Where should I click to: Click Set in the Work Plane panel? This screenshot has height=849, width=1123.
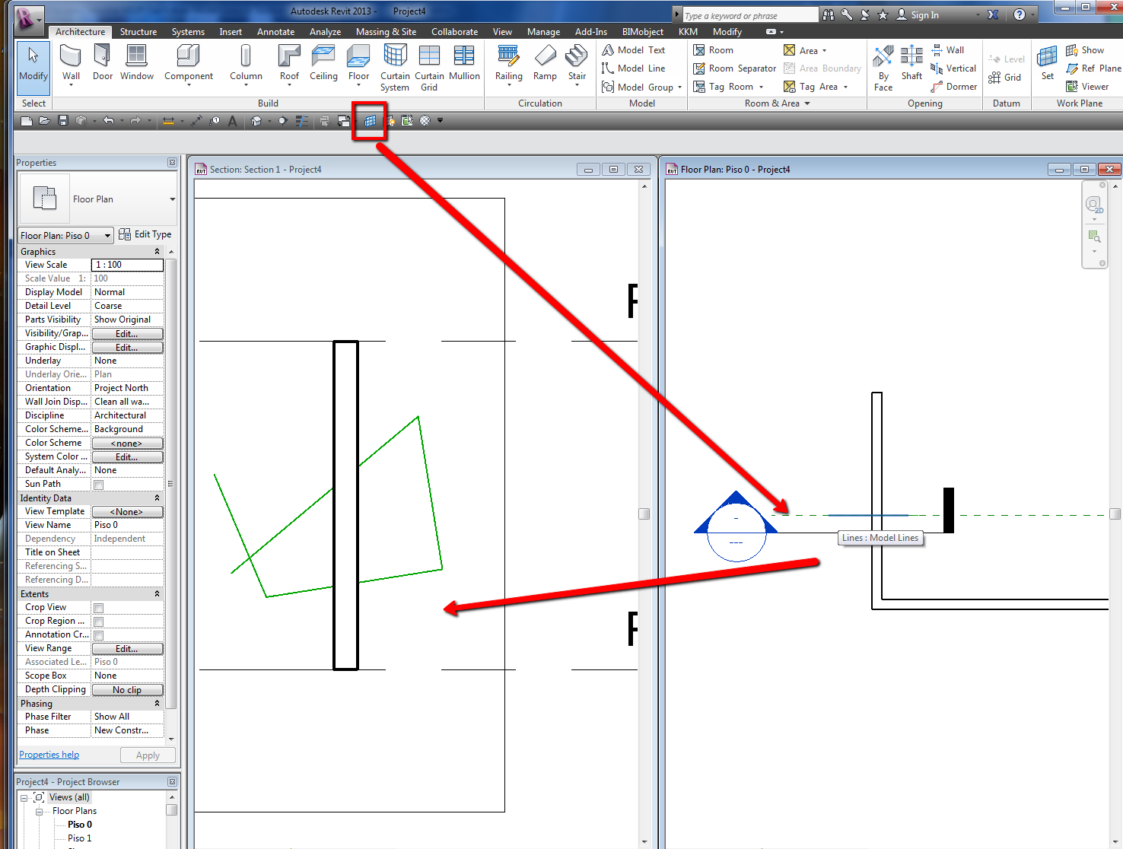pos(1048,63)
